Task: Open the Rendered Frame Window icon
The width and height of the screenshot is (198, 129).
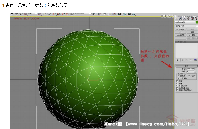Action: coord(129,14)
